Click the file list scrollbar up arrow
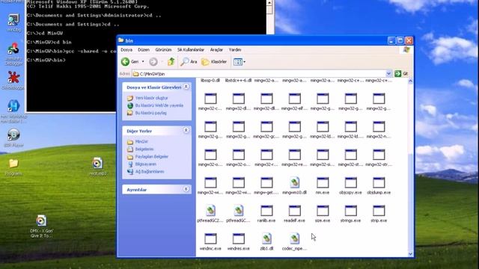The width and height of the screenshot is (479, 269). pyautogui.click(x=410, y=81)
